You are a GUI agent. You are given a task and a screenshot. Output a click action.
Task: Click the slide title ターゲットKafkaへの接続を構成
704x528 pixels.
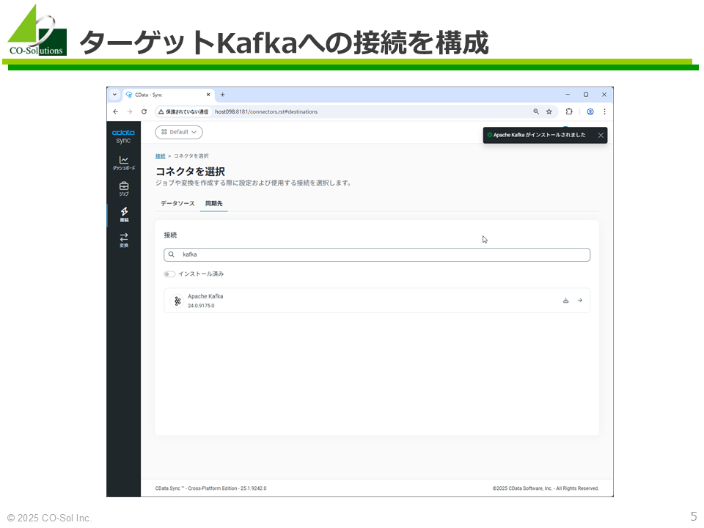click(284, 43)
